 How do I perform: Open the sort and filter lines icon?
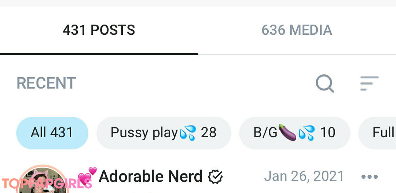[x=369, y=83]
